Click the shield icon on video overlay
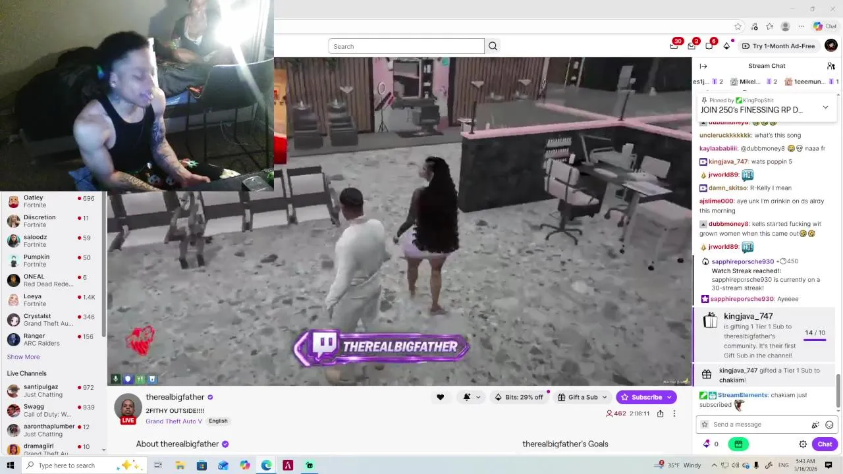 point(128,379)
